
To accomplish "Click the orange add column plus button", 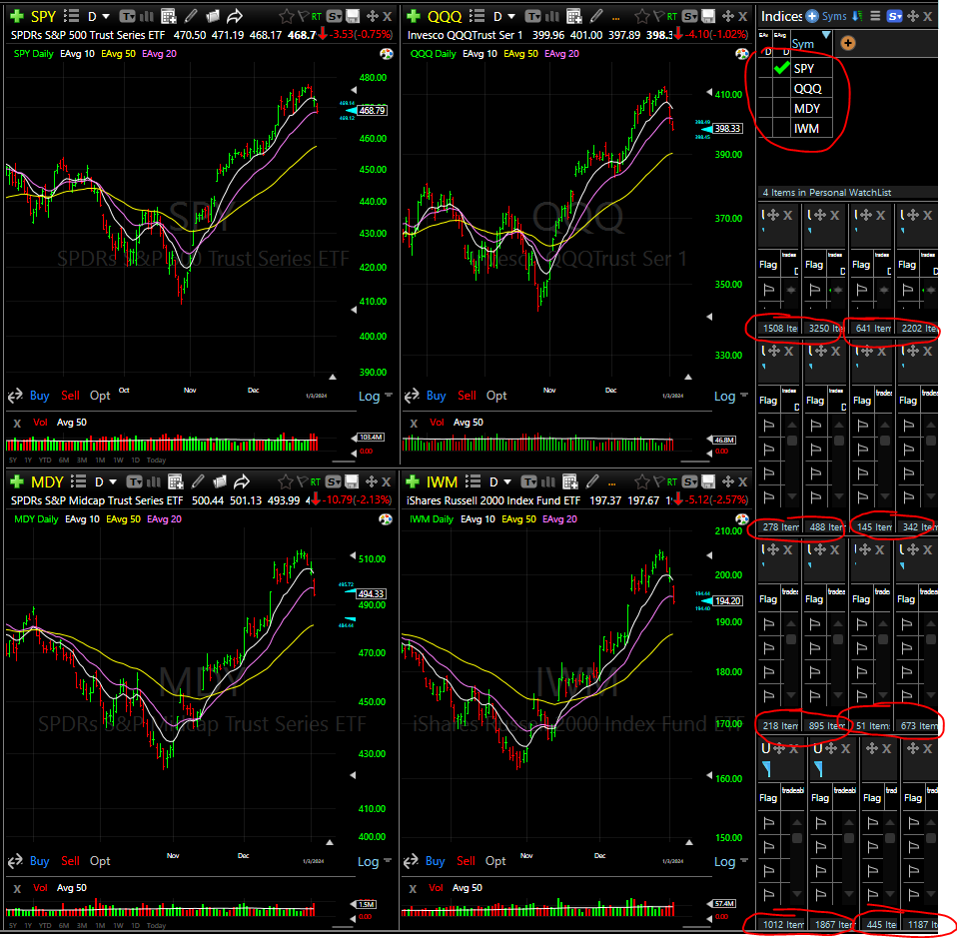I will click(848, 43).
